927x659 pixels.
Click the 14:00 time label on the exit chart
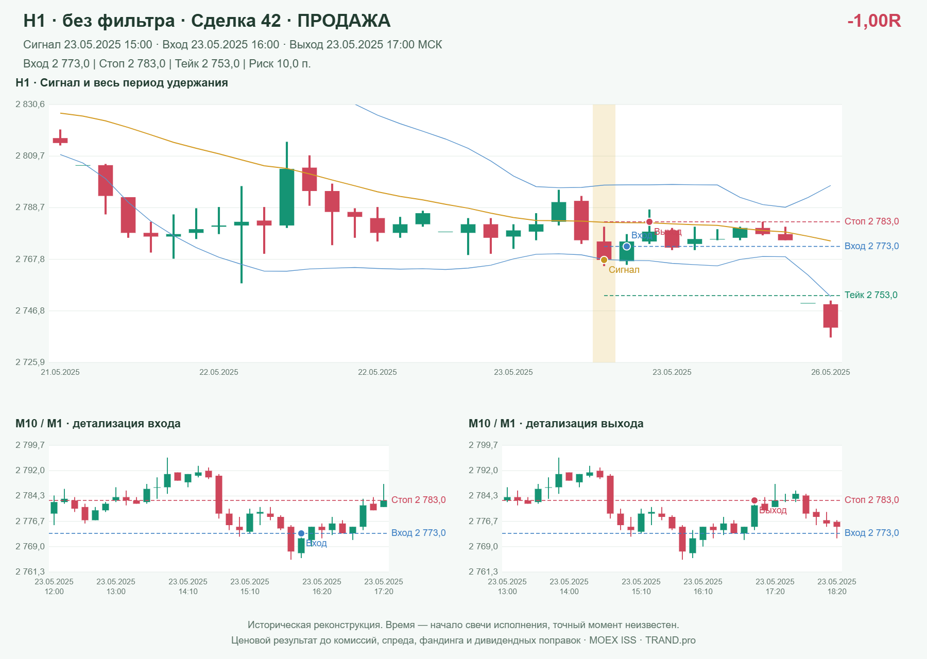coord(569,592)
